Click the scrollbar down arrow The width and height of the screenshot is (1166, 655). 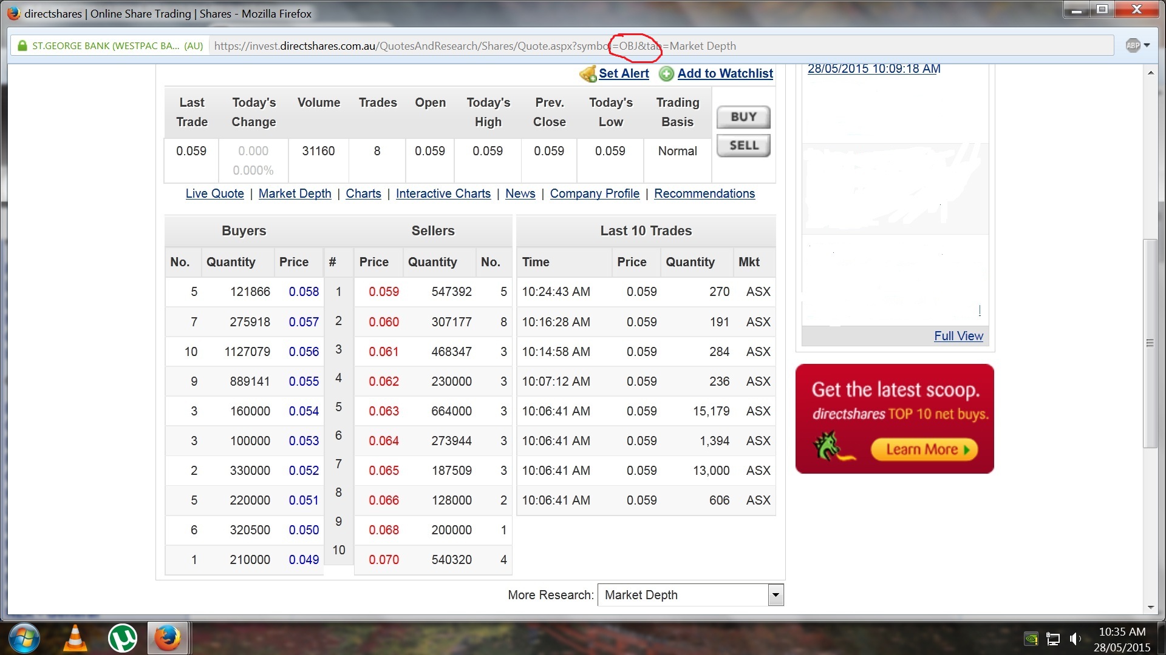(1150, 607)
